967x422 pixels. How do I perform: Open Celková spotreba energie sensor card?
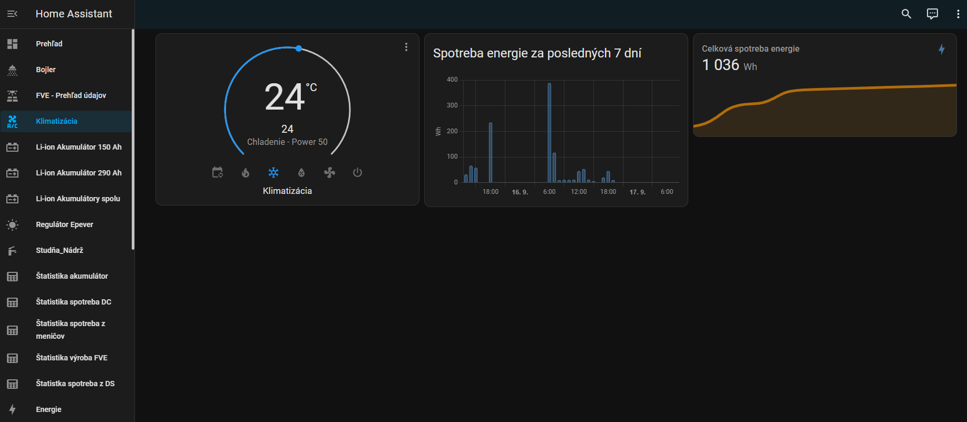825,85
